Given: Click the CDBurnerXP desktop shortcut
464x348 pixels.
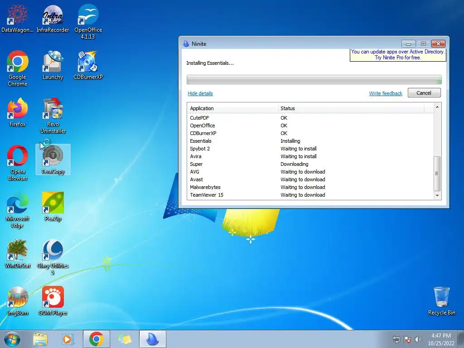Looking at the screenshot, I should tap(88, 65).
